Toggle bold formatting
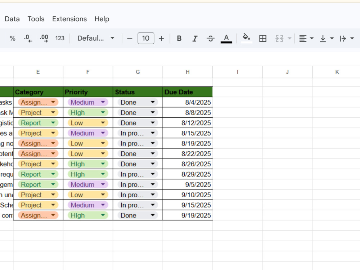The height and width of the screenshot is (270, 360). coord(179,39)
